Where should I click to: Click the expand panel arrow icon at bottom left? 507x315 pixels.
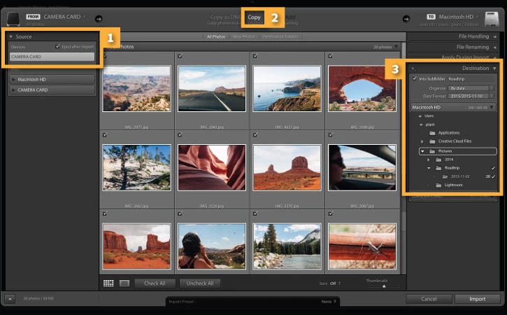tap(10, 299)
